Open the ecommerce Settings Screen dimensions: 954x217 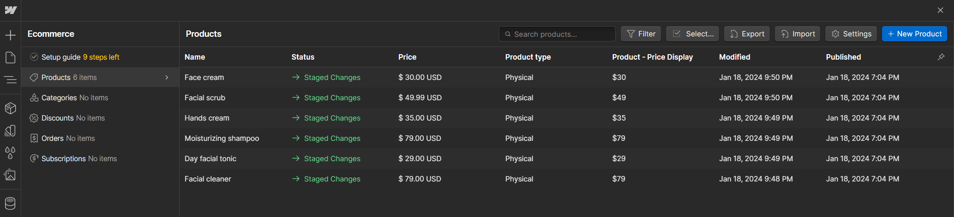click(851, 34)
